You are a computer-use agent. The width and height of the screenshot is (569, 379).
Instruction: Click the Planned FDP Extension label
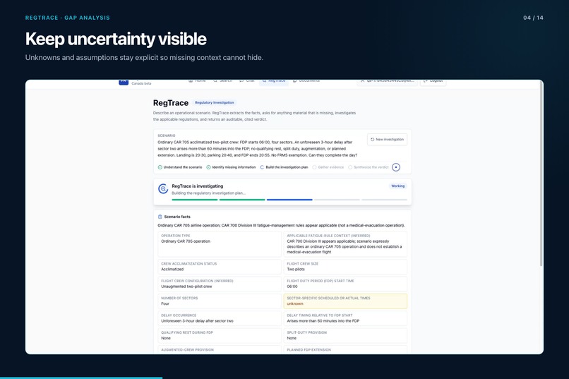coord(309,349)
